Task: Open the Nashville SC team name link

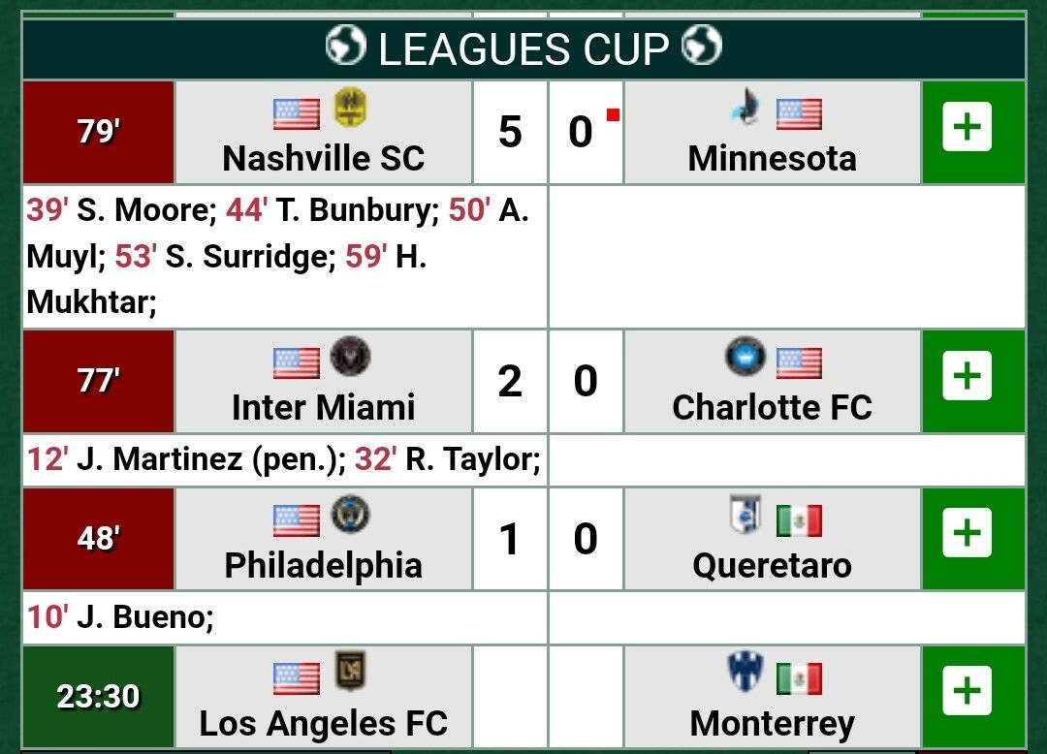Action: [x=324, y=158]
